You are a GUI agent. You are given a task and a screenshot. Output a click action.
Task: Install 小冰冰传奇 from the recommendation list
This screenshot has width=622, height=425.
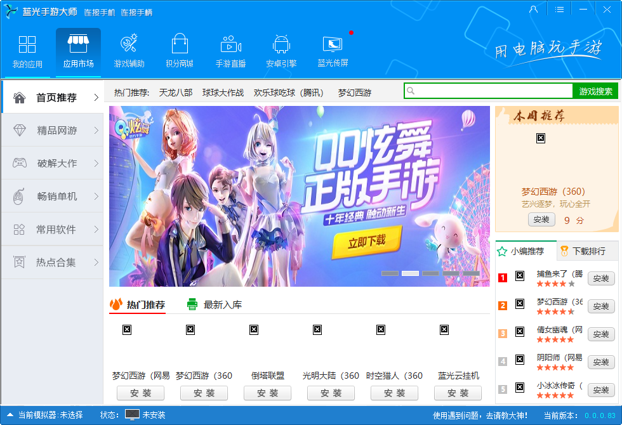[601, 390]
